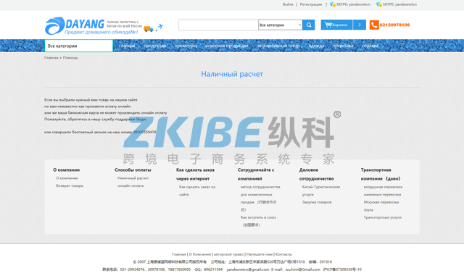
Task: Click Китай-Туристические услуги link
Action: [321, 191]
